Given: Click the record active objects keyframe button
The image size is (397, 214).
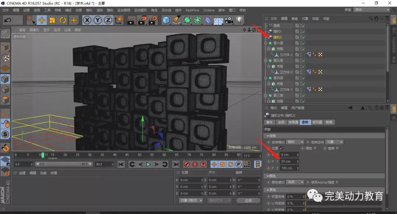Looking at the screenshot, I should (187, 164).
